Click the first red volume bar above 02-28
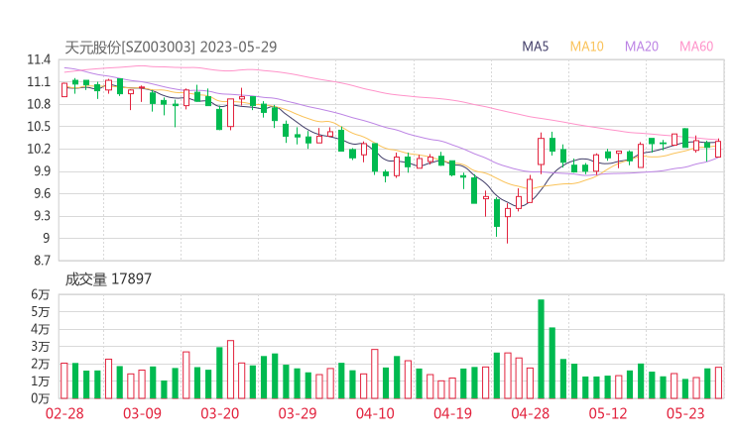Viewport: 734px width, 436px height. coord(64,381)
